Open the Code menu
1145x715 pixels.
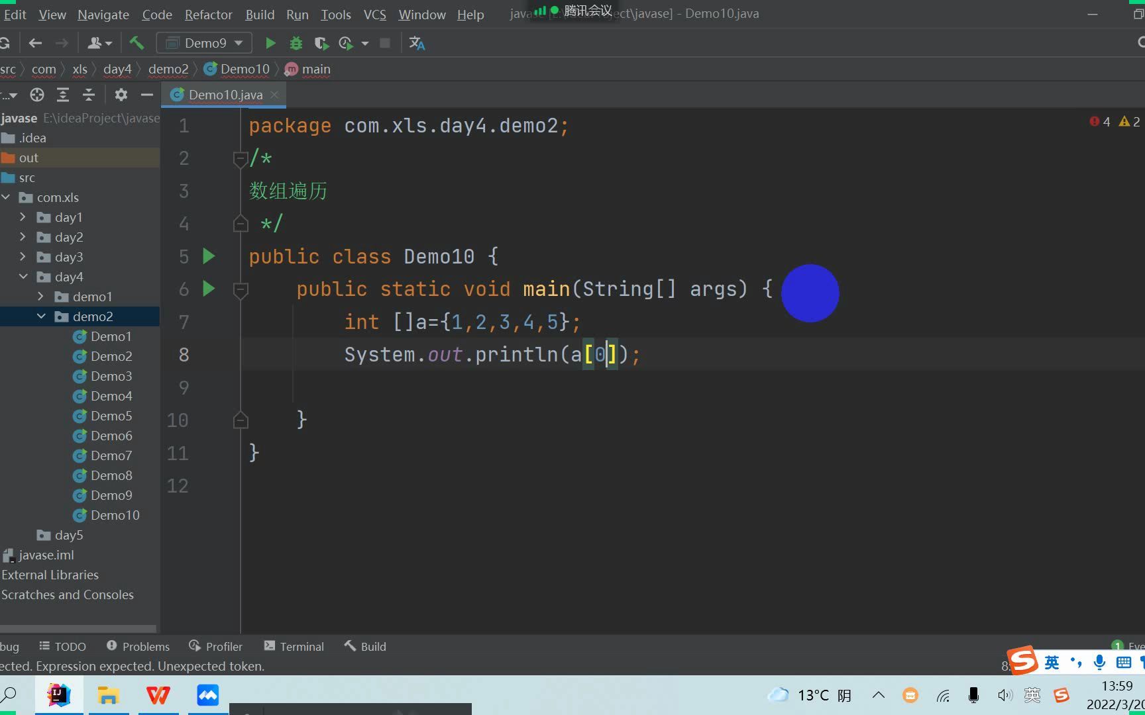coord(157,15)
